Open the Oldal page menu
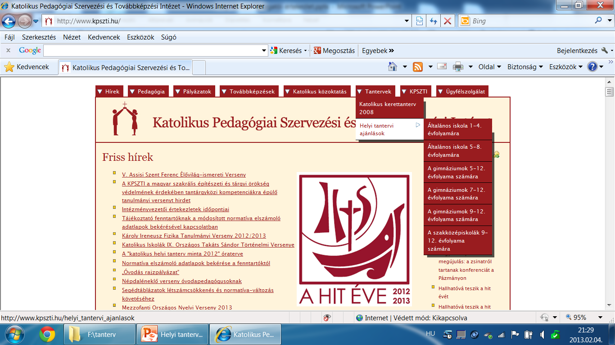Image resolution: width=615 pixels, height=345 pixels. tap(490, 67)
